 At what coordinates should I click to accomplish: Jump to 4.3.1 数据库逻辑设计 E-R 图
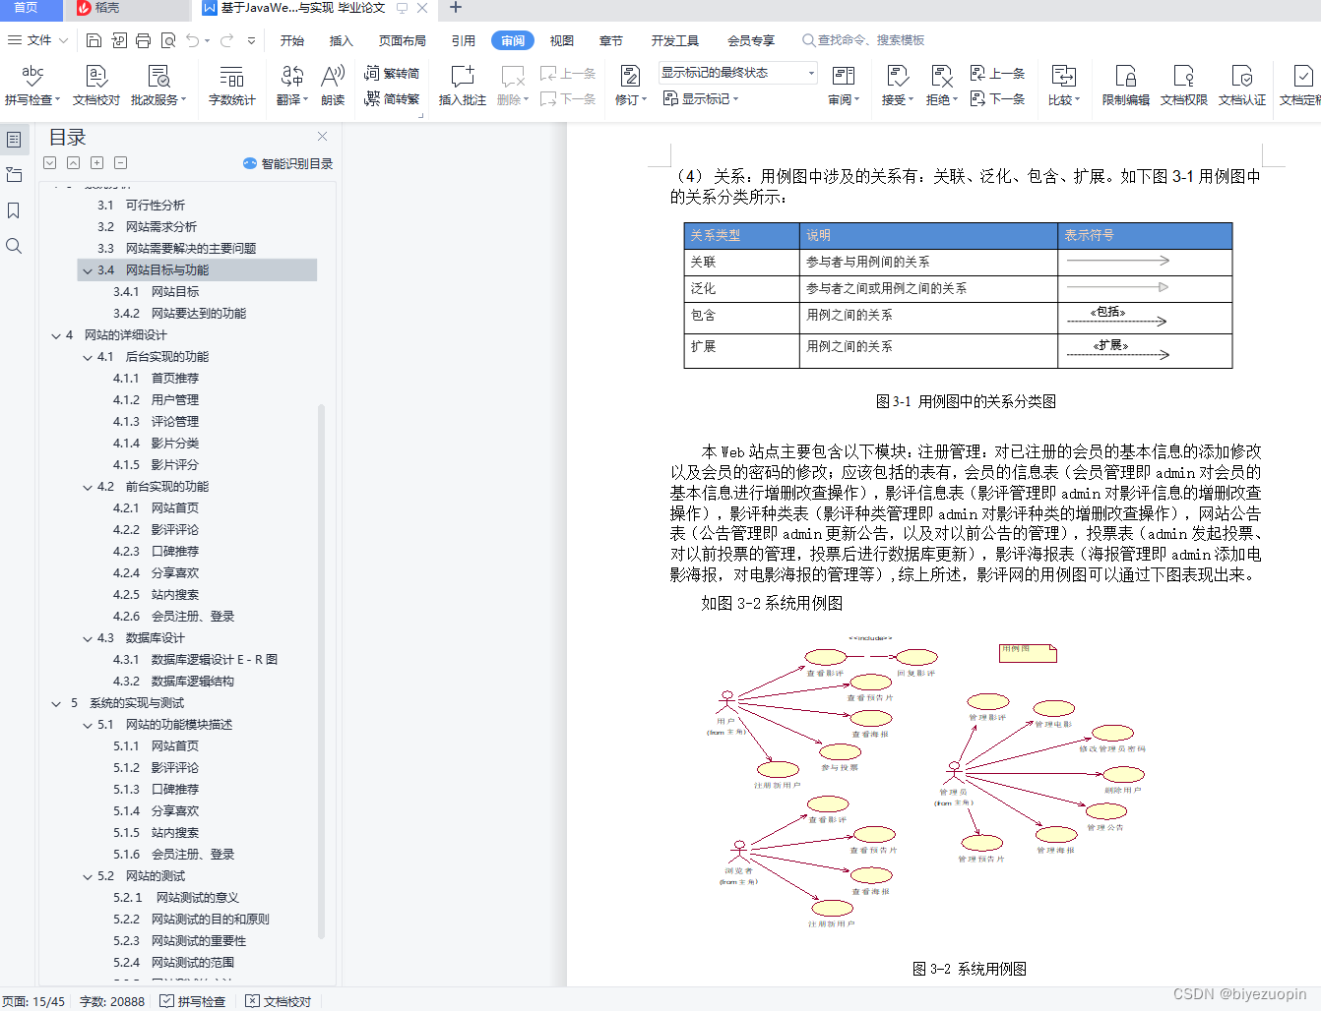pos(195,660)
